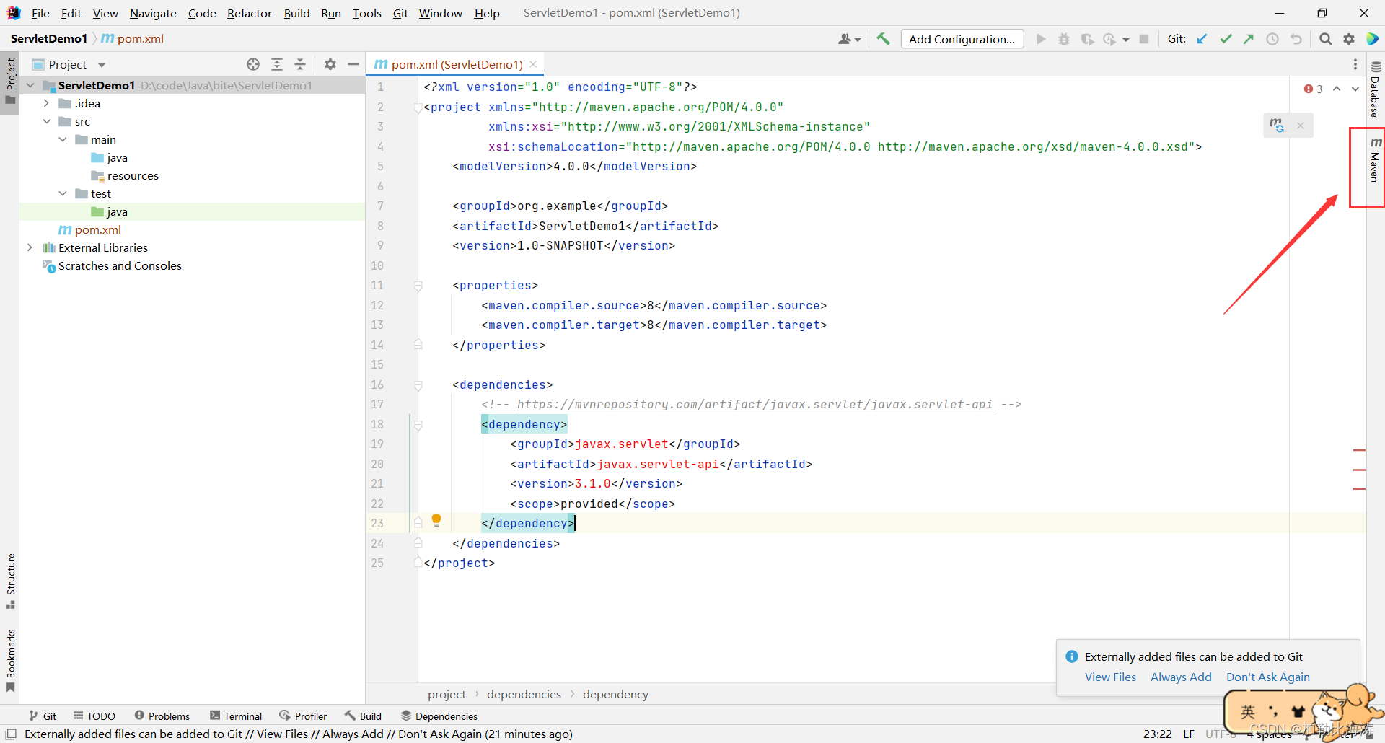
Task: Open editor tab options three-dot menu
Action: (1355, 64)
